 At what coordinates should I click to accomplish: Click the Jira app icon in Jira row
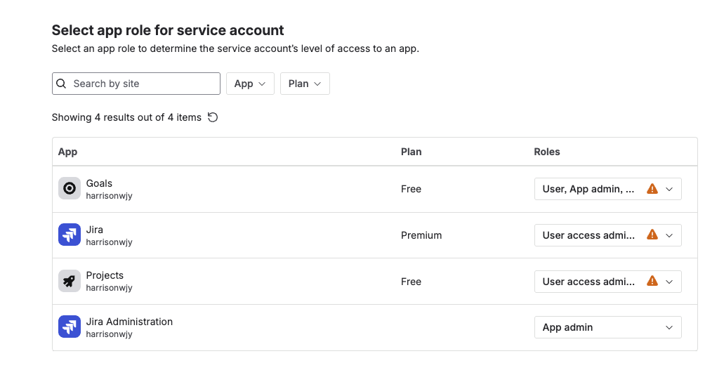coord(70,235)
